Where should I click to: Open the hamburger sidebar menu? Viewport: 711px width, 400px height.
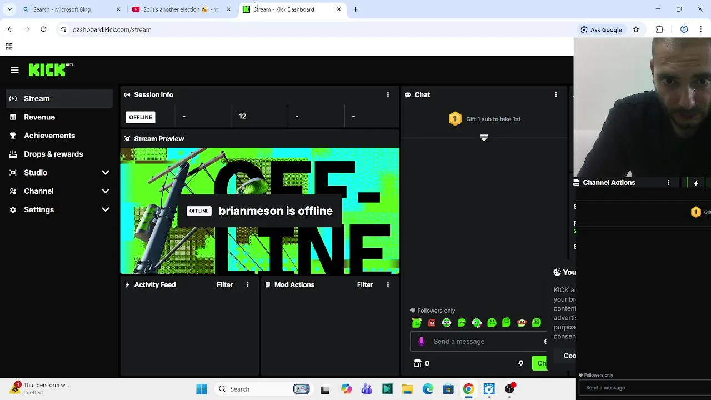click(15, 70)
